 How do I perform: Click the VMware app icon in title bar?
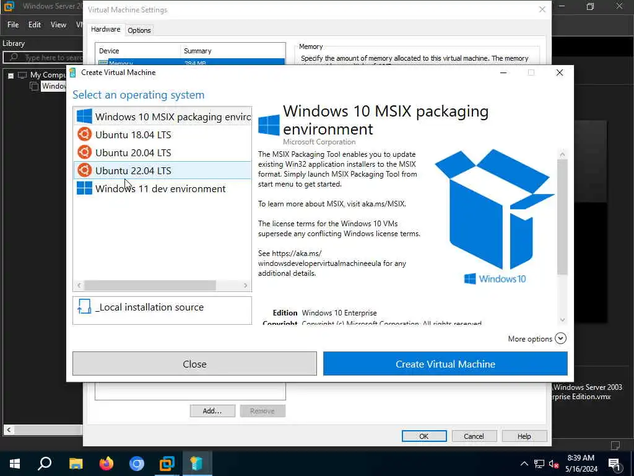9,6
